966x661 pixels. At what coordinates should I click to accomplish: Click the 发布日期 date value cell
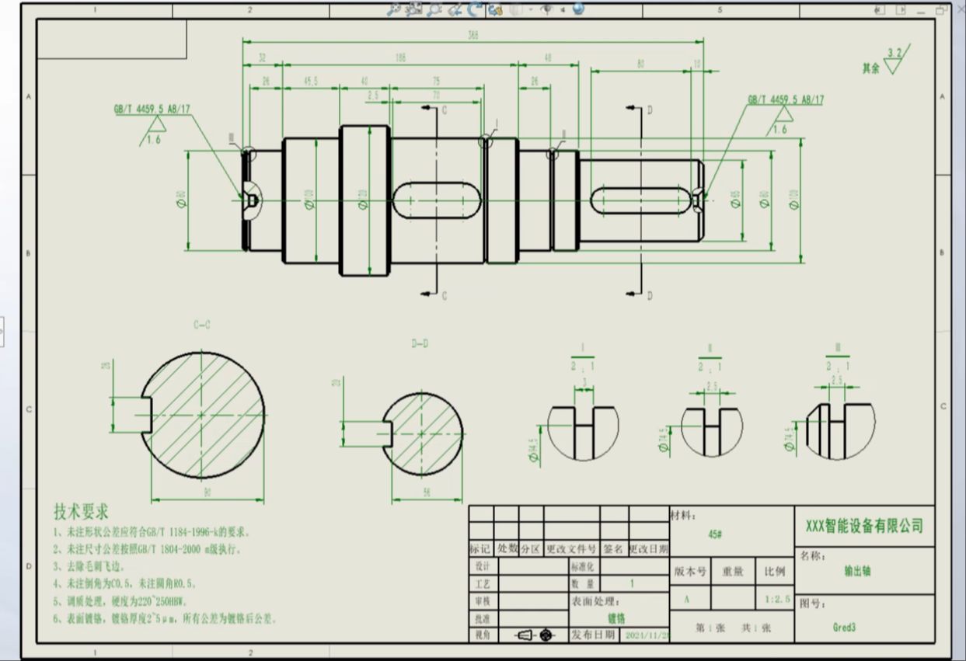tap(644, 635)
